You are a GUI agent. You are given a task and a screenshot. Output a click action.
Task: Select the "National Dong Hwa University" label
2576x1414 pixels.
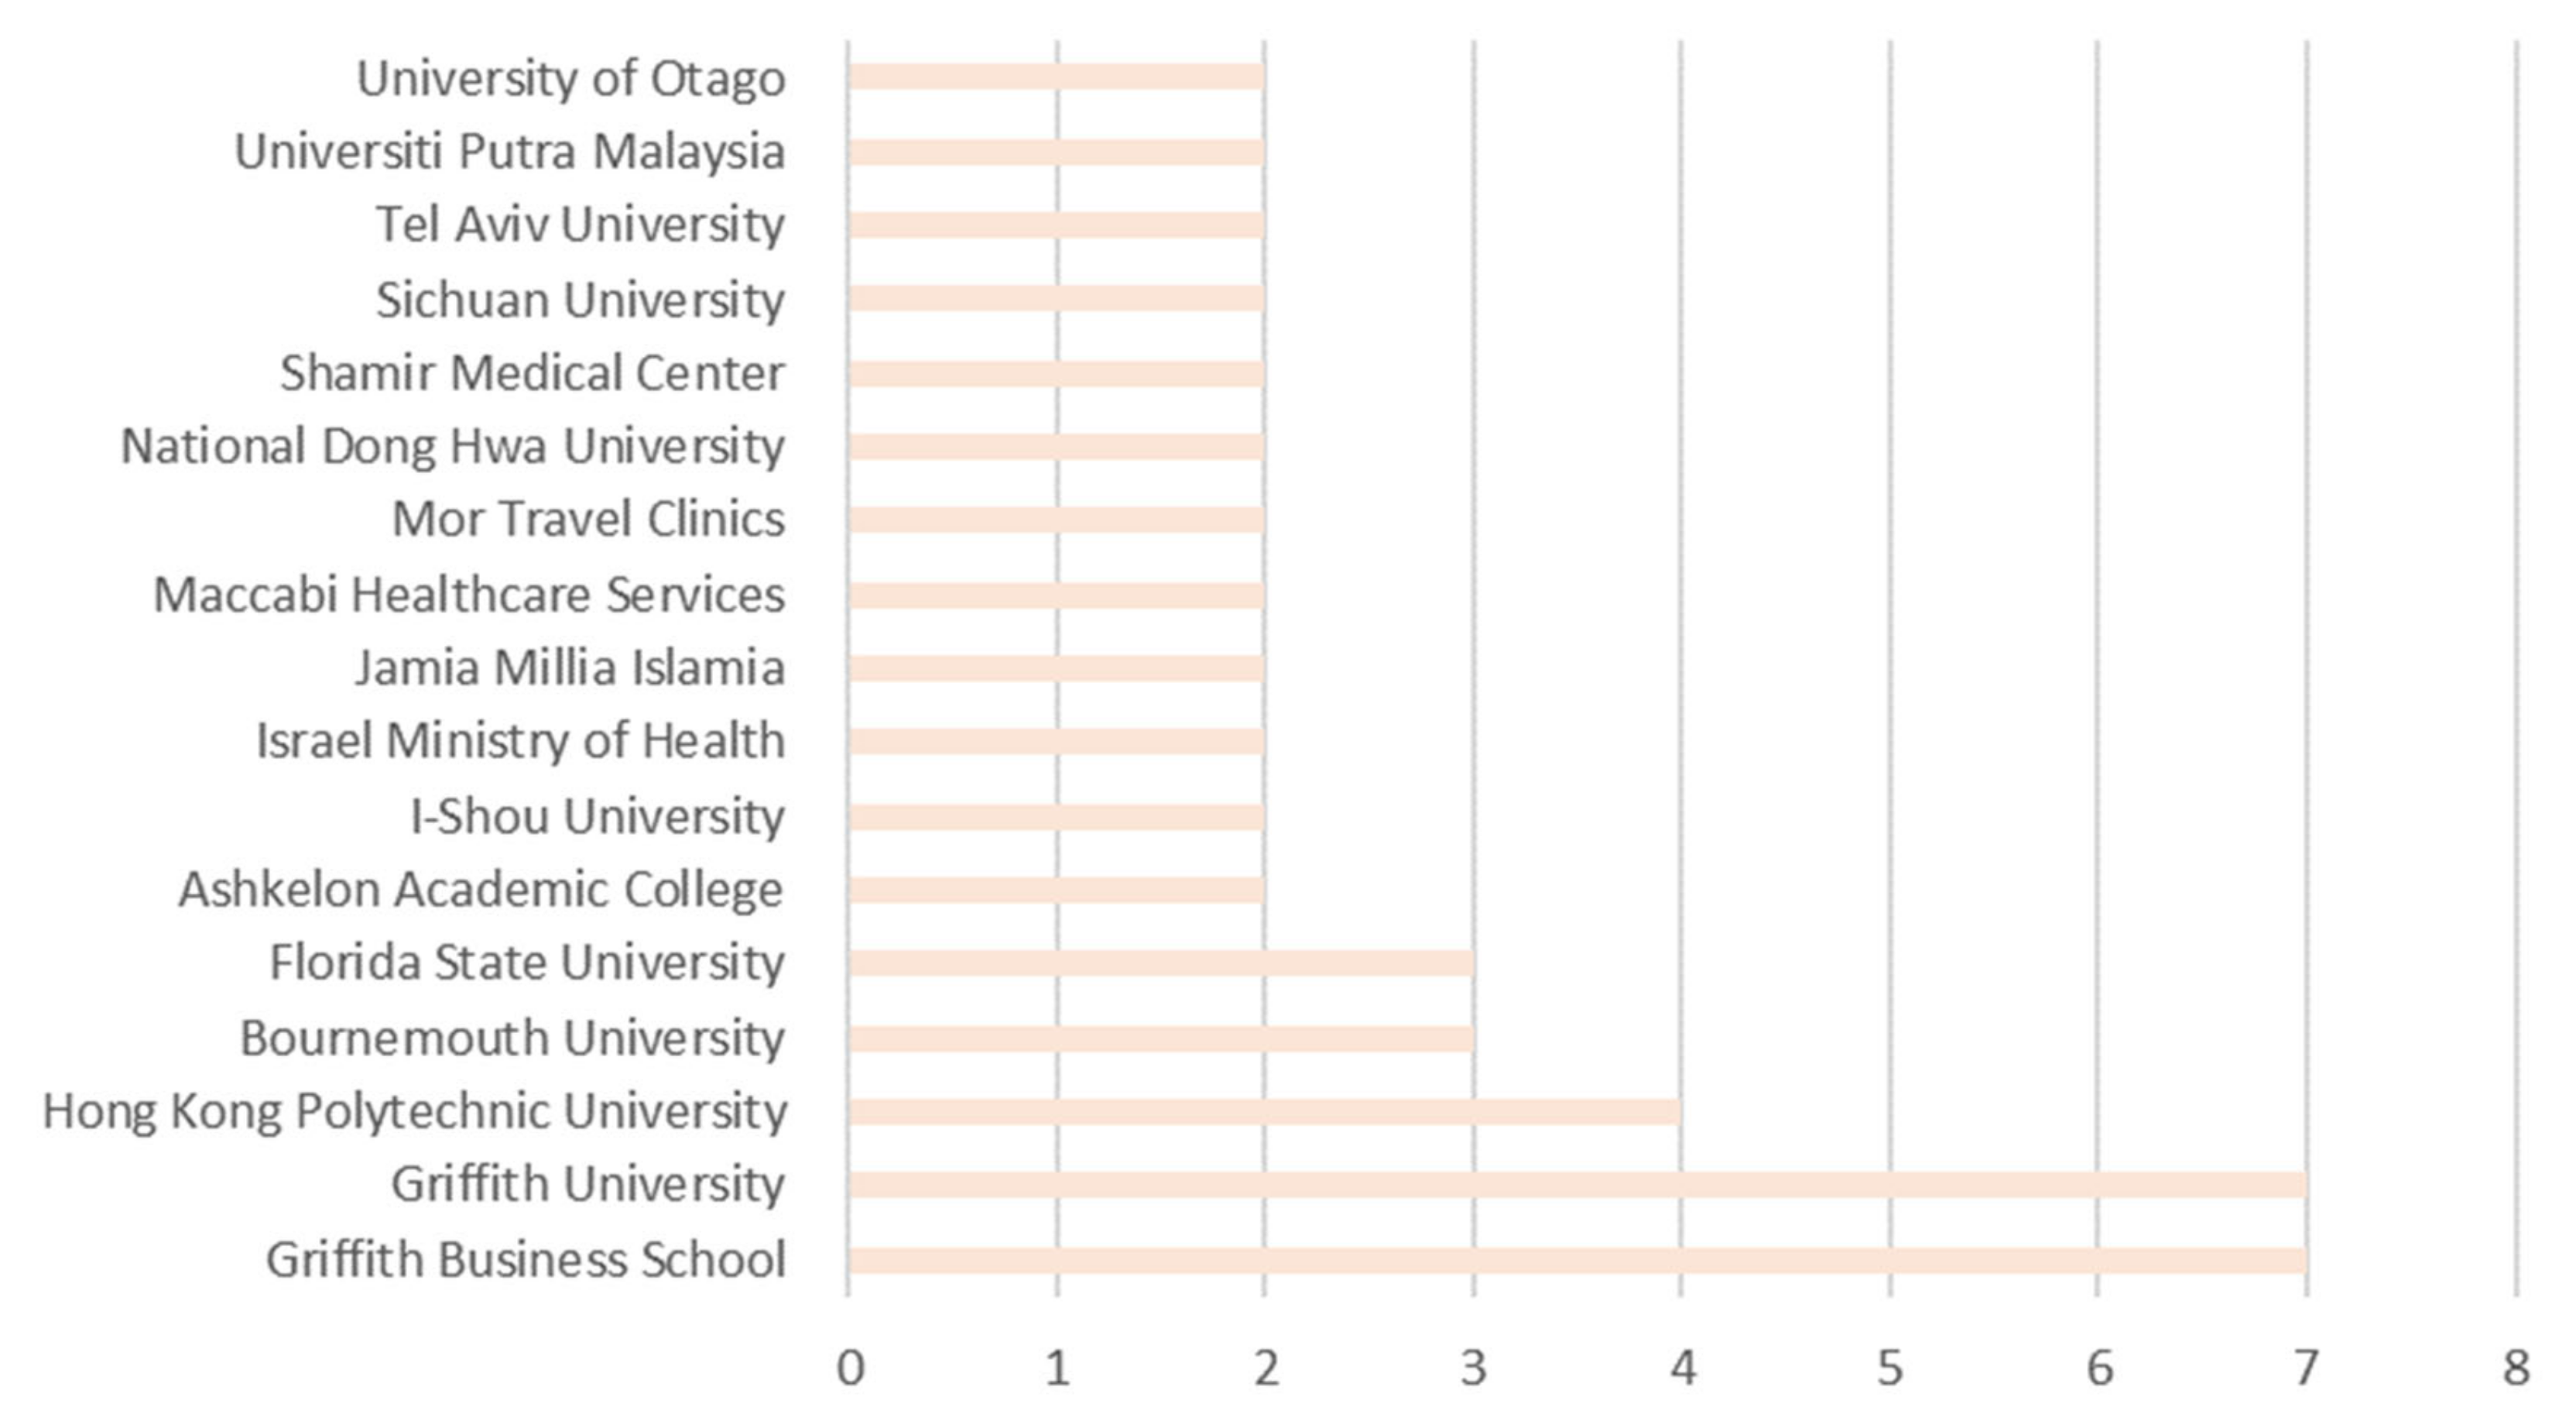tap(452, 446)
